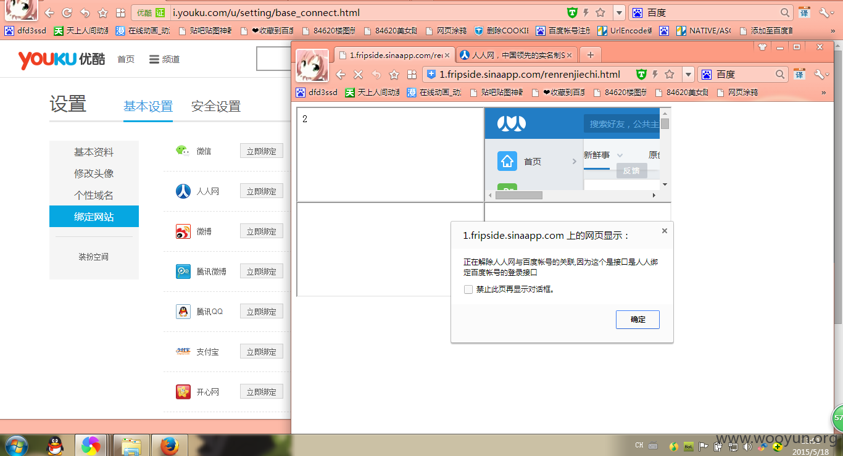Click the 反馈 button in Renren frame

631,171
